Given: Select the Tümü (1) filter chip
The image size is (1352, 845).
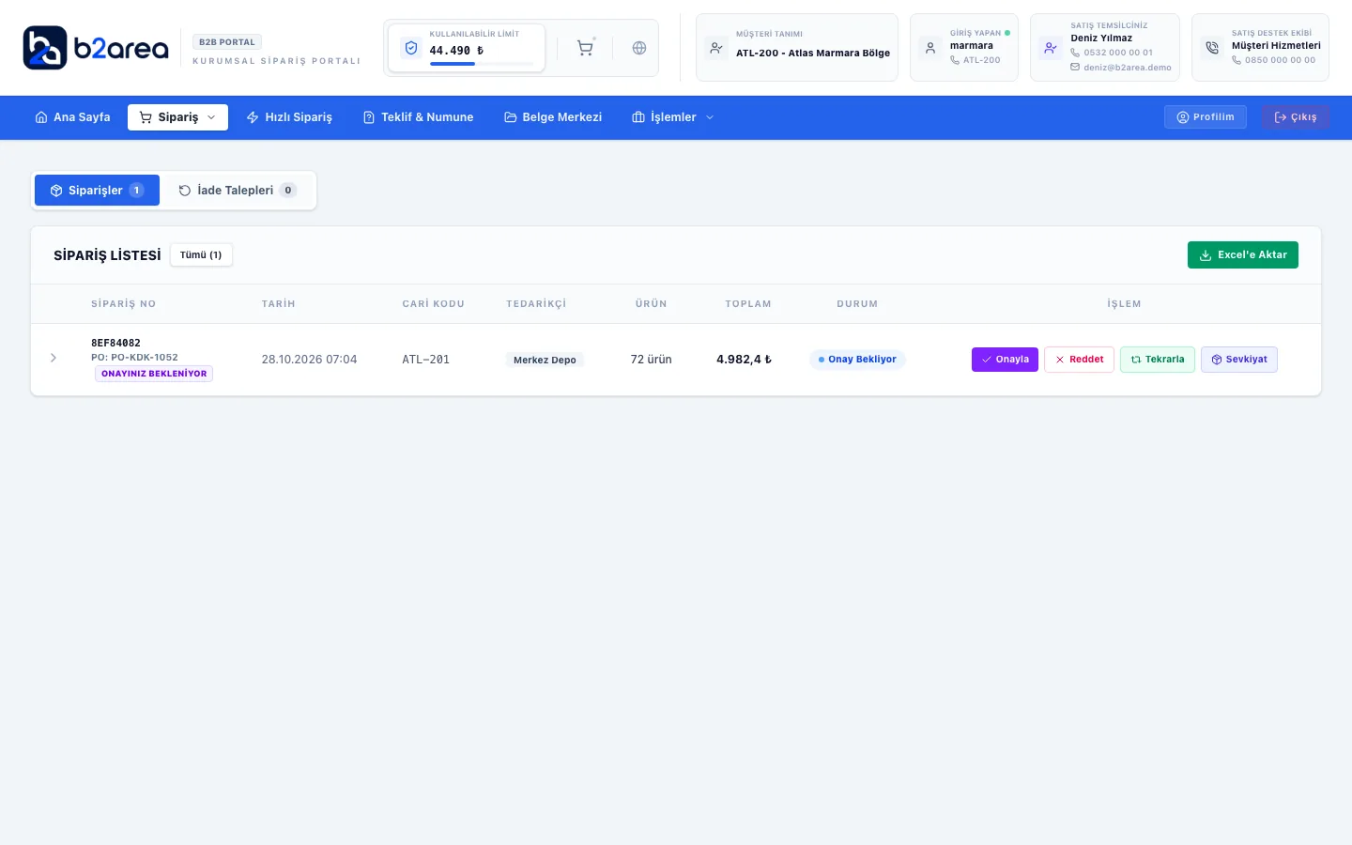Looking at the screenshot, I should click(x=201, y=255).
